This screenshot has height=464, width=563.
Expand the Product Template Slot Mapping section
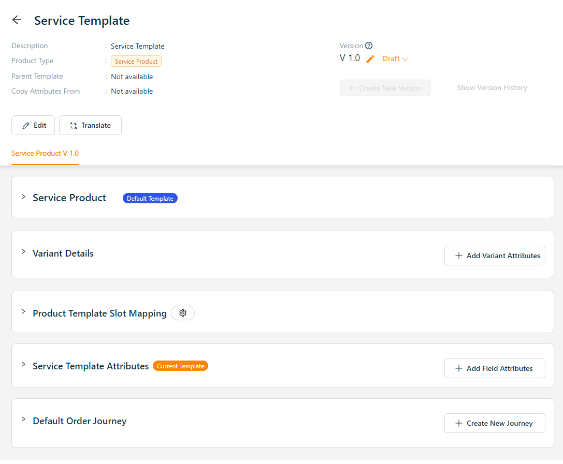23,312
